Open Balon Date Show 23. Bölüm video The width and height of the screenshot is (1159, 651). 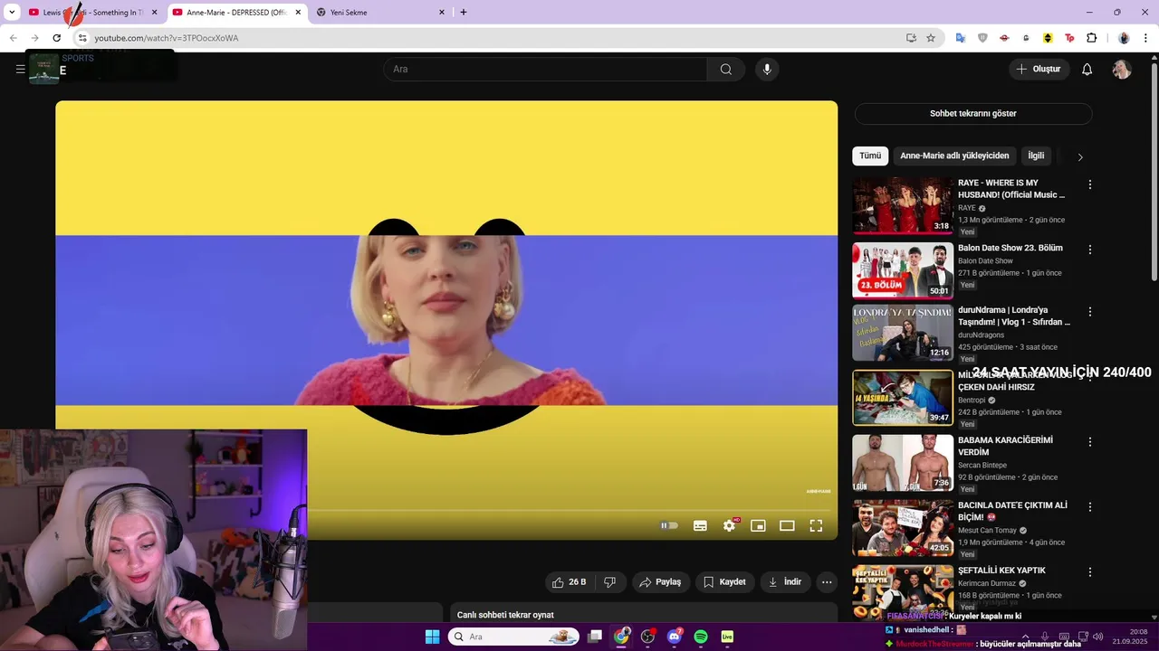[903, 270]
